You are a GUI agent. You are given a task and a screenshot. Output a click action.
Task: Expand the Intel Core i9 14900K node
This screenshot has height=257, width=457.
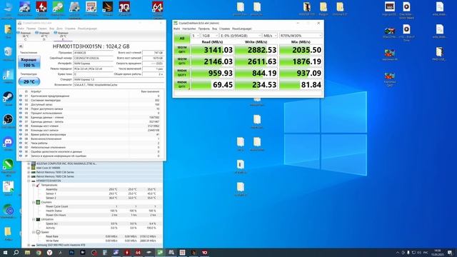pyautogui.click(x=29, y=168)
